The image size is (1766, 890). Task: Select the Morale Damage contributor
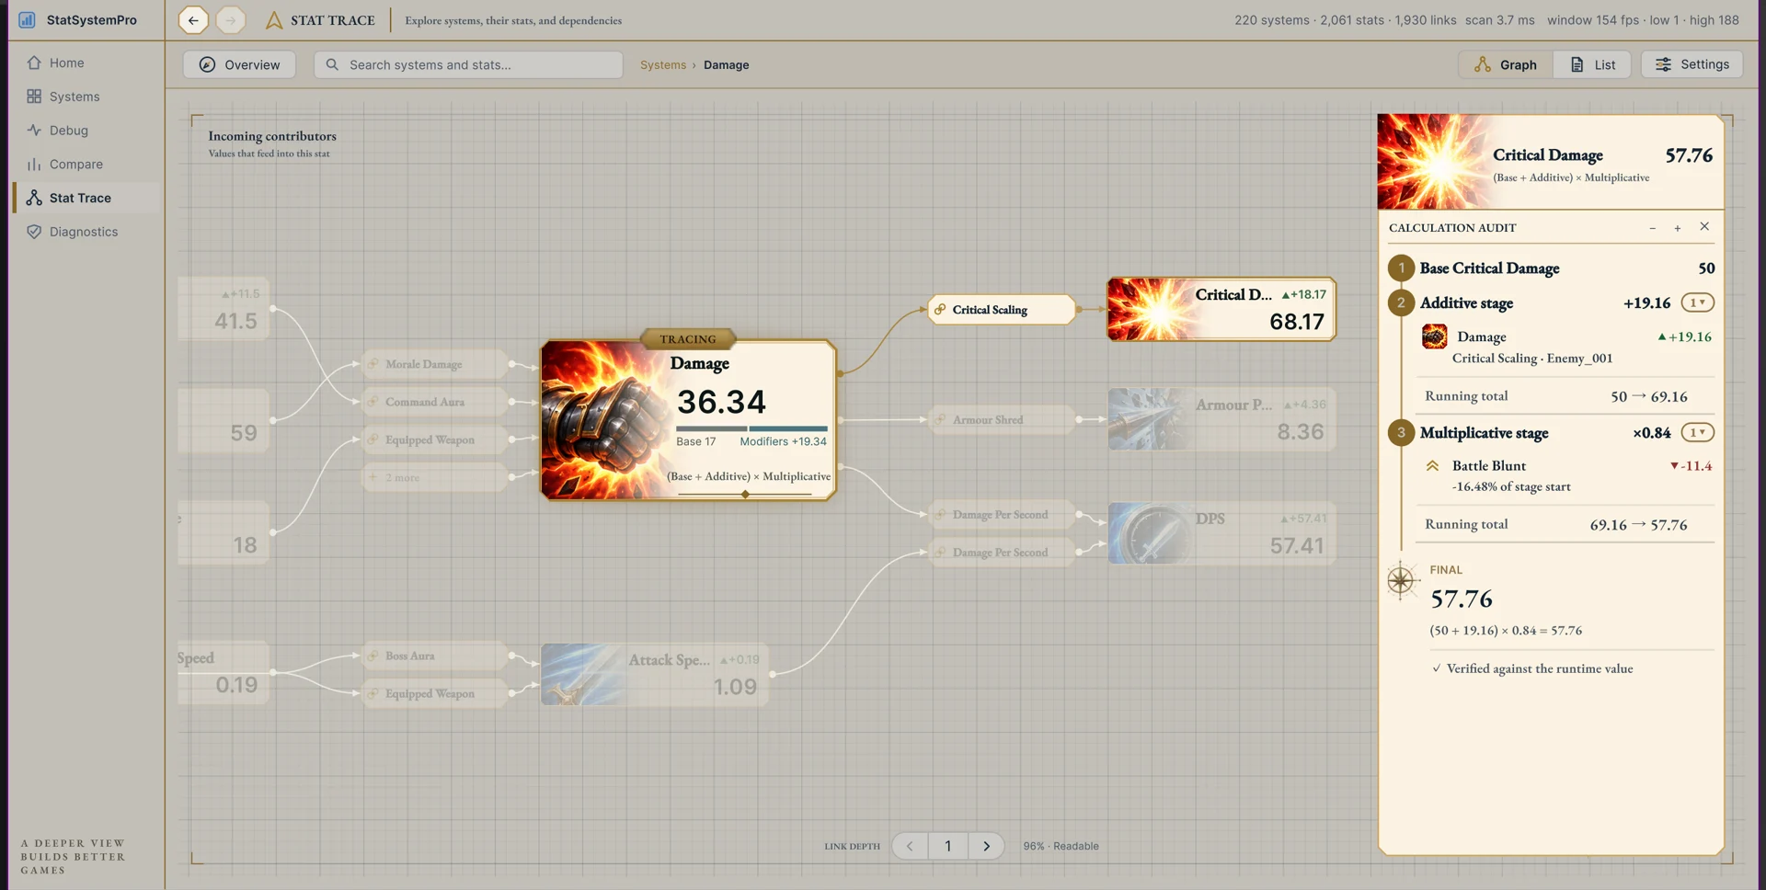click(435, 365)
